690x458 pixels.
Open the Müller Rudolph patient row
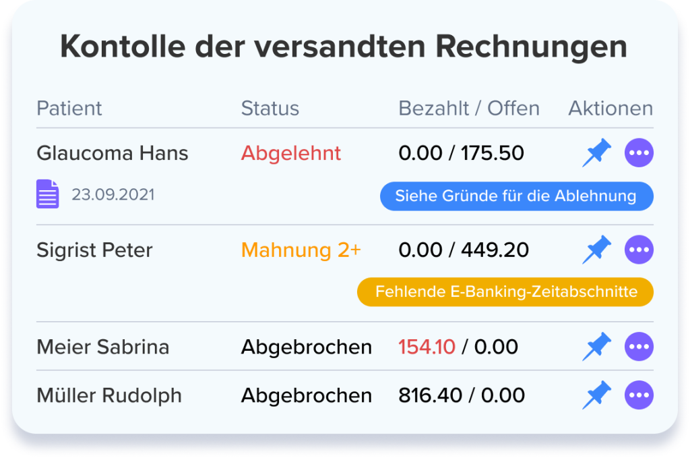tap(109, 395)
